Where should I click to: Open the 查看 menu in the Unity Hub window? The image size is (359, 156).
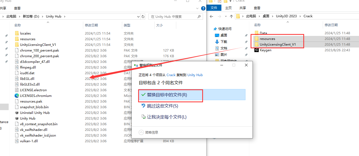(17, 8)
